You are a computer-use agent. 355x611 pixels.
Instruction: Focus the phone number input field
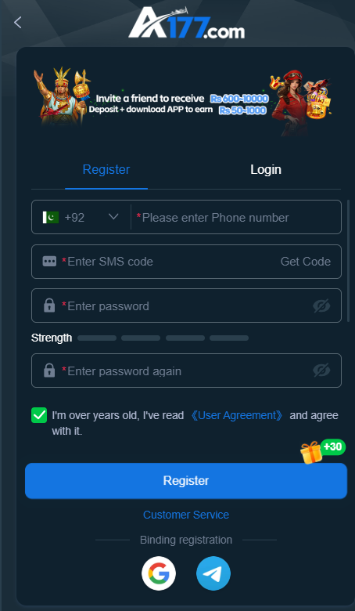click(x=236, y=218)
